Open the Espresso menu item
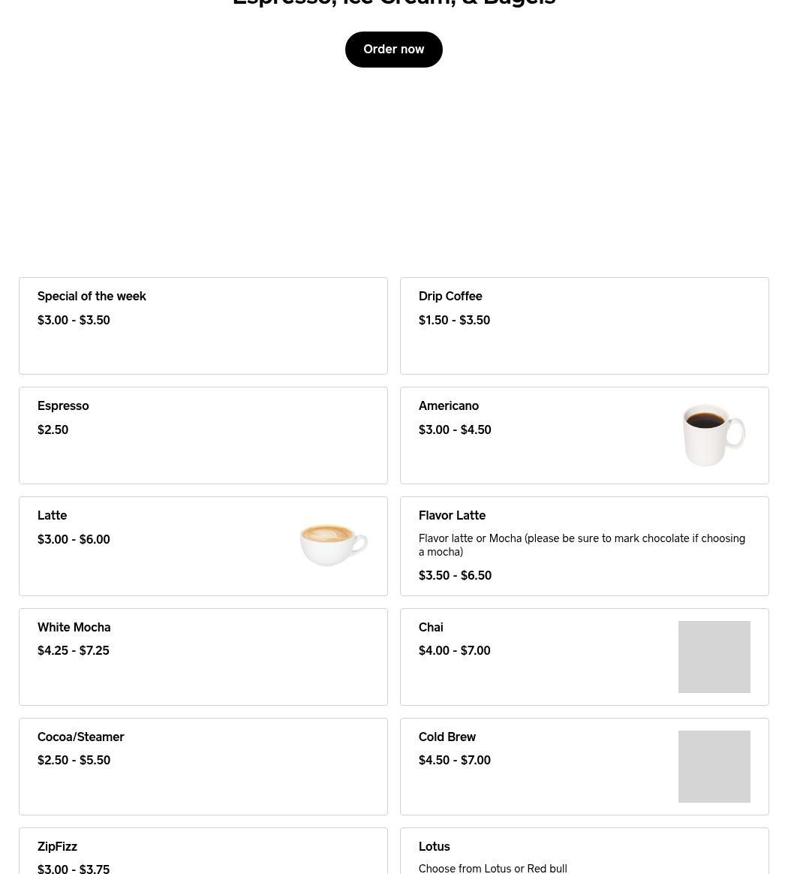 (203, 435)
